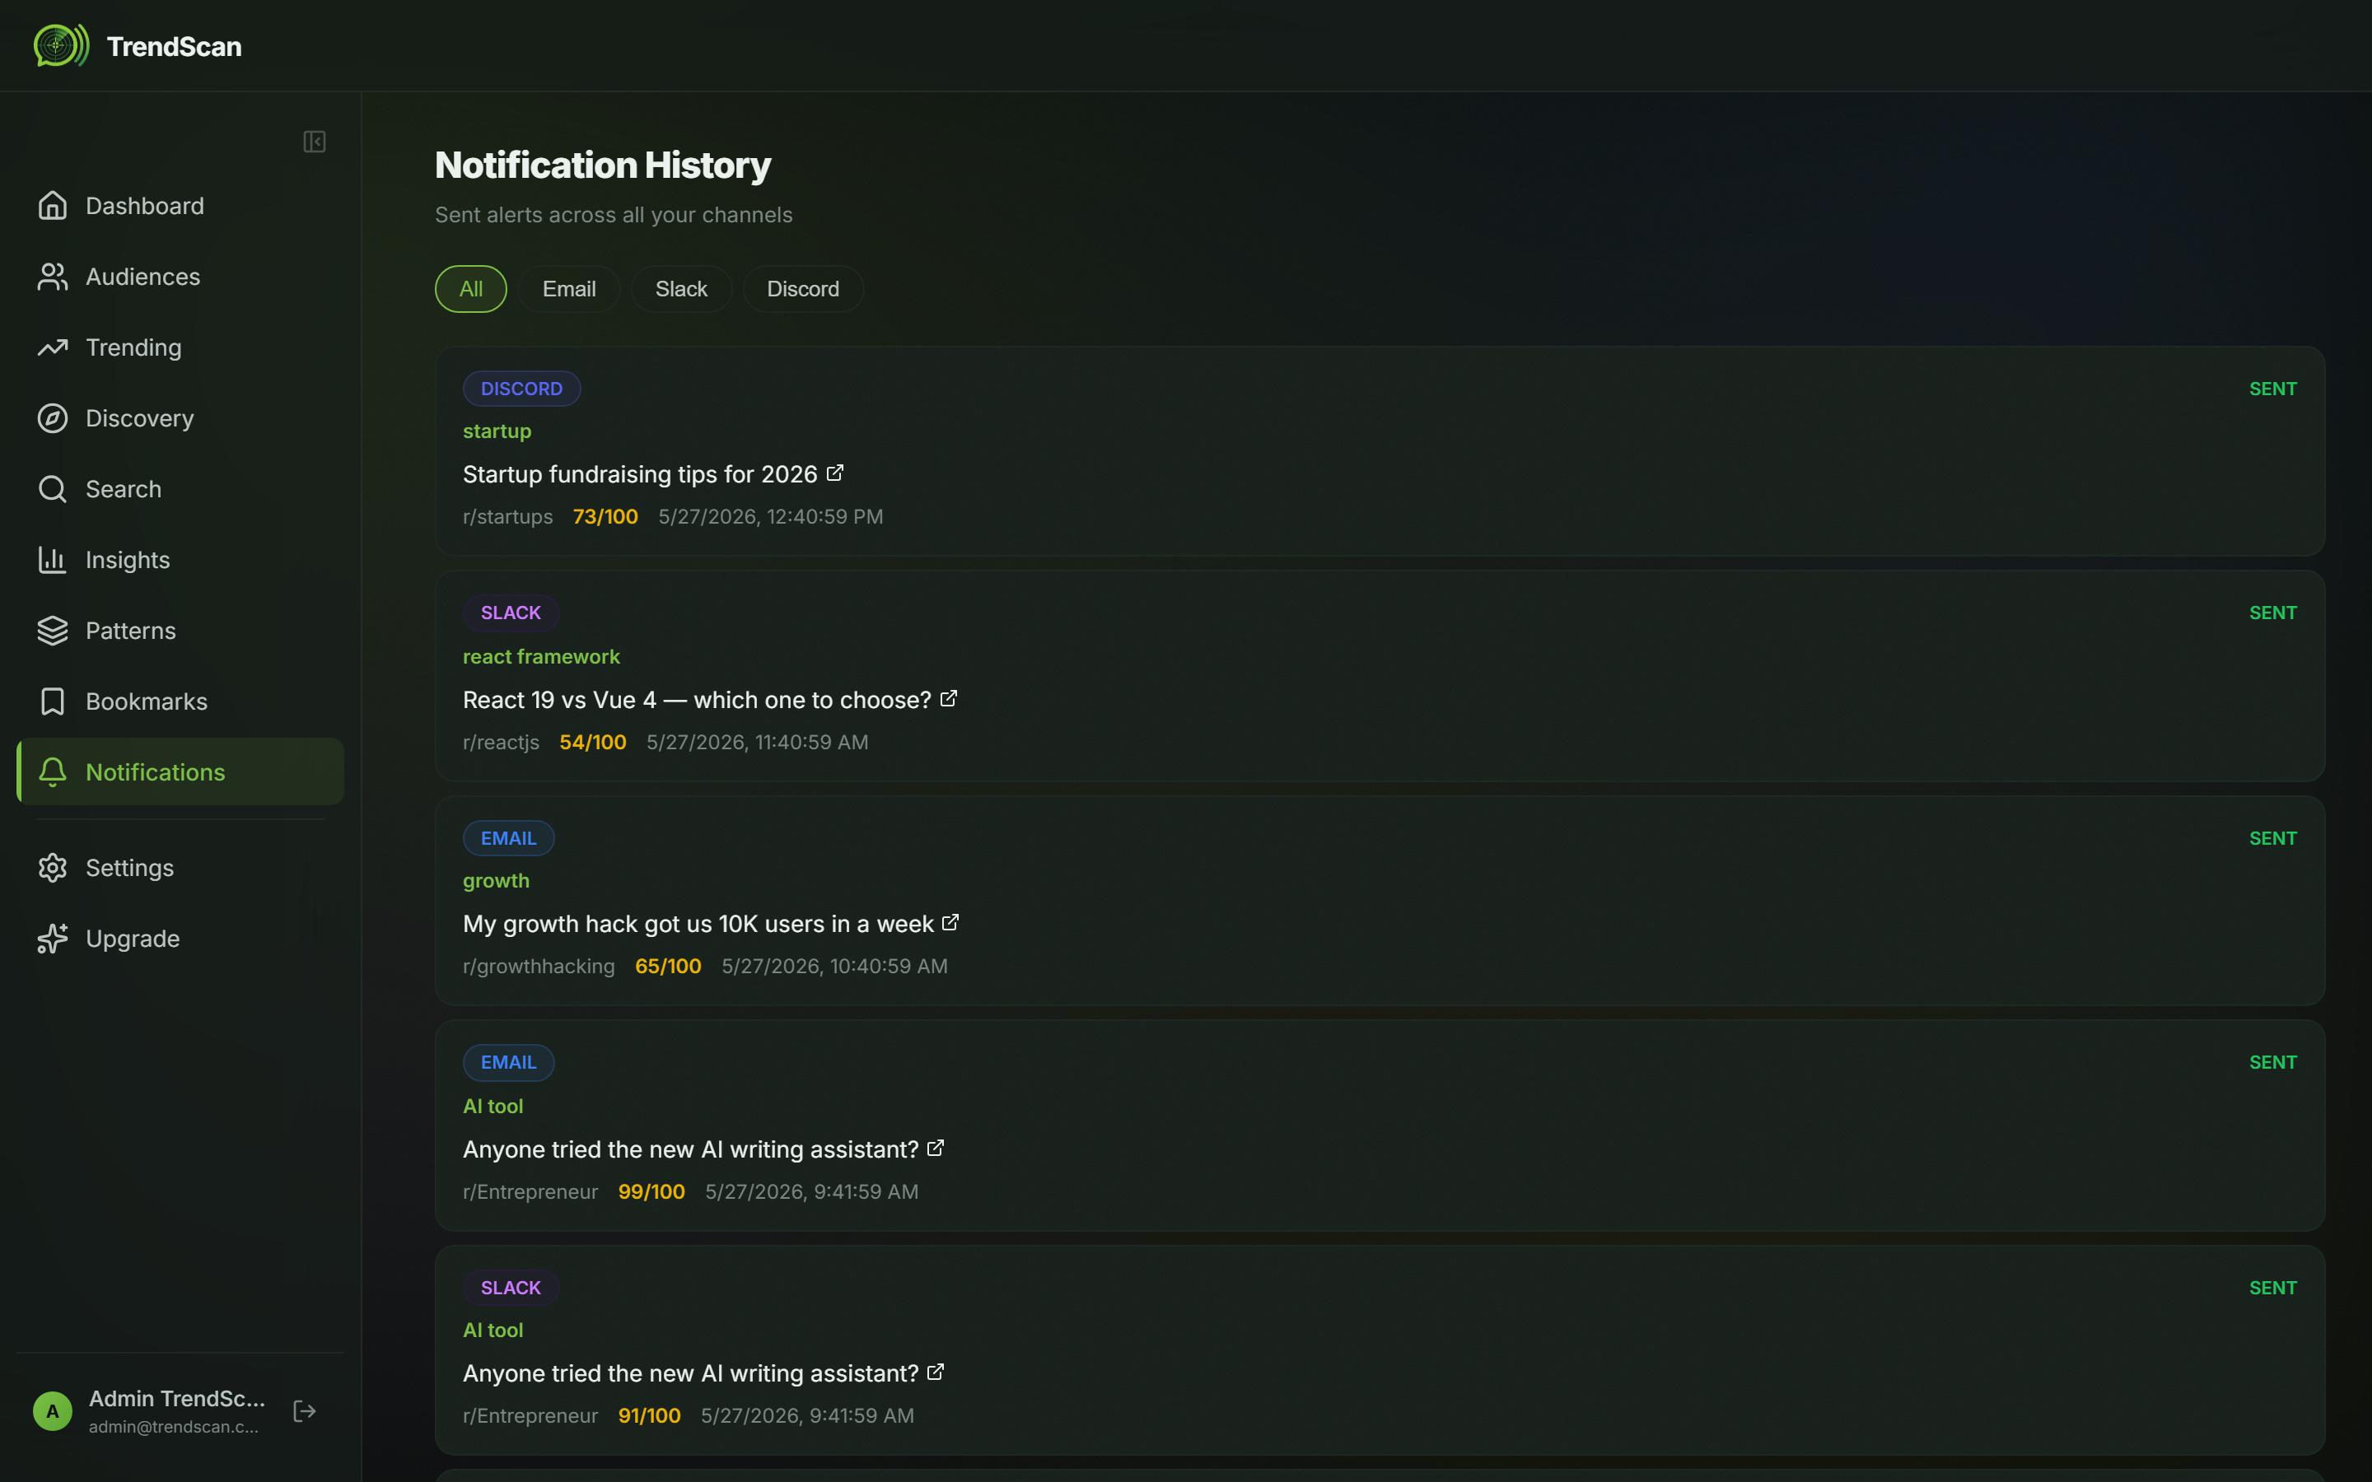Open AI writing assistant post scored 99/100
Viewport: 2372px width, 1482px height.
click(691, 1149)
